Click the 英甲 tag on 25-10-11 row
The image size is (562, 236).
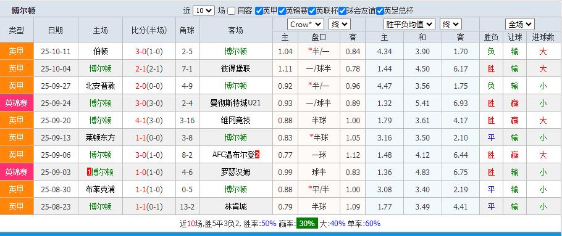pyautogui.click(x=17, y=52)
